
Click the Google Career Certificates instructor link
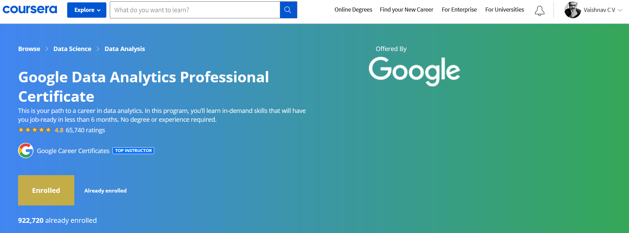coord(73,151)
